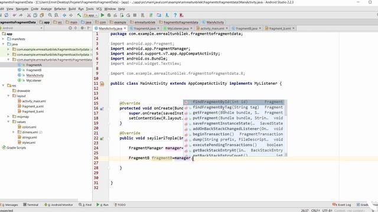Navigate Forward using right arrow icon
Screen dimensions: 378x212
pyautogui.click(x=71, y=15)
